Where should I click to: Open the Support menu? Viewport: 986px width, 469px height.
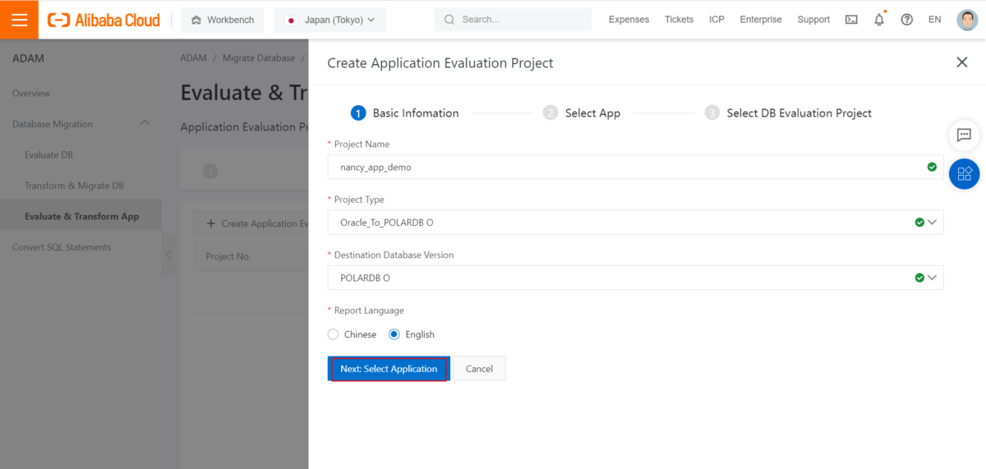[x=813, y=20]
